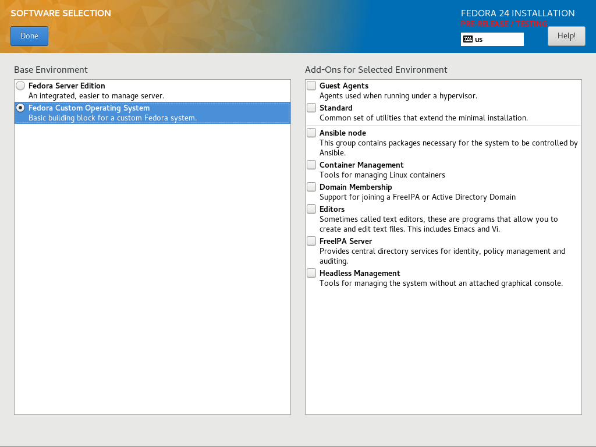Click 'An integrated, easier to manage server.' description
The width and height of the screenshot is (596, 447).
[x=96, y=96]
